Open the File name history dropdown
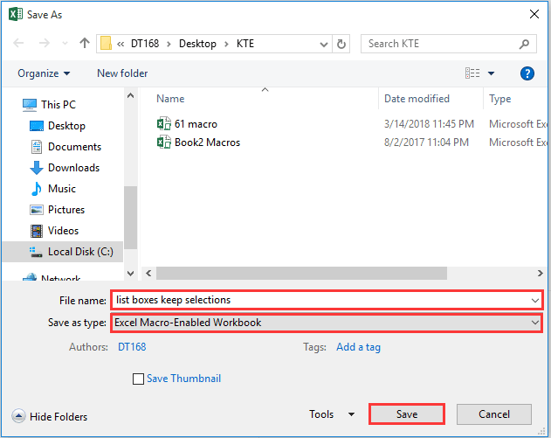Screen dimensions: 551x438 (534, 300)
